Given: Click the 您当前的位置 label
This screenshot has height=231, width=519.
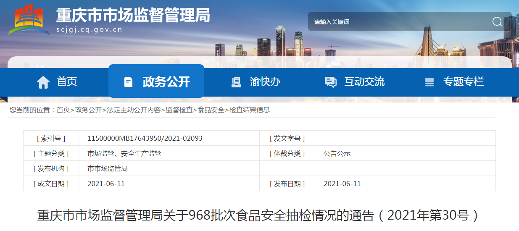Looking at the screenshot, I should (x=32, y=110).
